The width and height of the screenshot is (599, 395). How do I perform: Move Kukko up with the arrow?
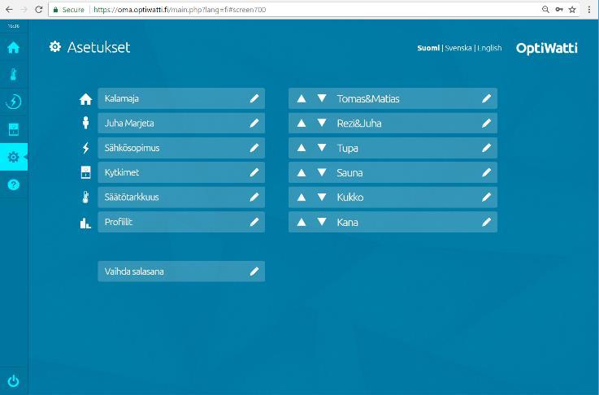pos(302,197)
